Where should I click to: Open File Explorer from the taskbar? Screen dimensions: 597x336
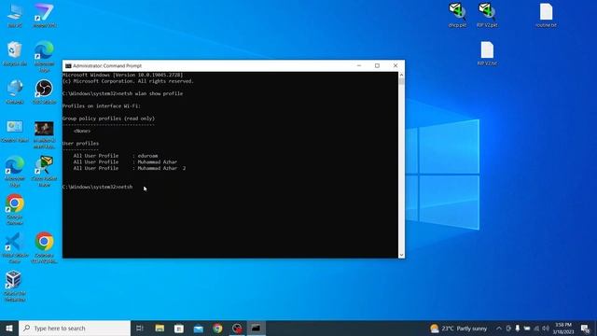pos(160,328)
